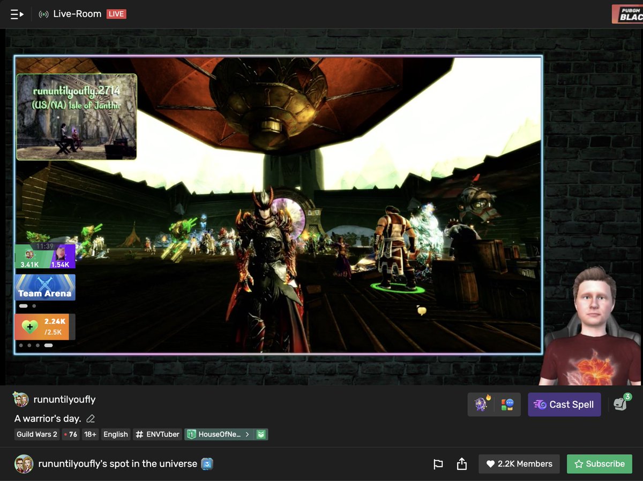Select the second dot under Team Arena widget
643x481 pixels.
[33, 306]
